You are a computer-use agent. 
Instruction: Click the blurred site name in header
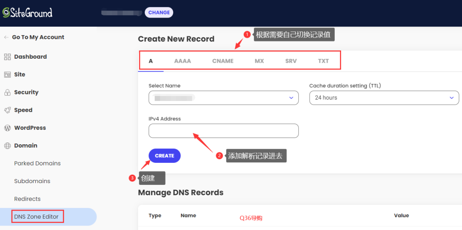(122, 12)
